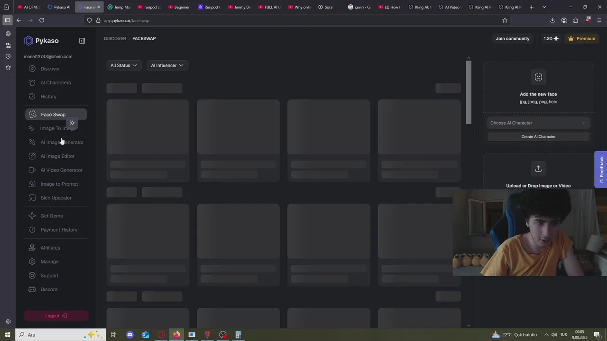This screenshot has height=341, width=607.
Task: Open AI Image Editor
Action: (57, 156)
